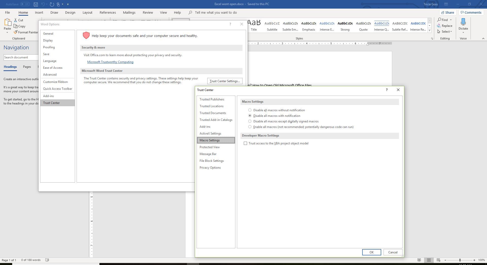Open the Design ribbon tab
The image size is (487, 265).
click(70, 12)
